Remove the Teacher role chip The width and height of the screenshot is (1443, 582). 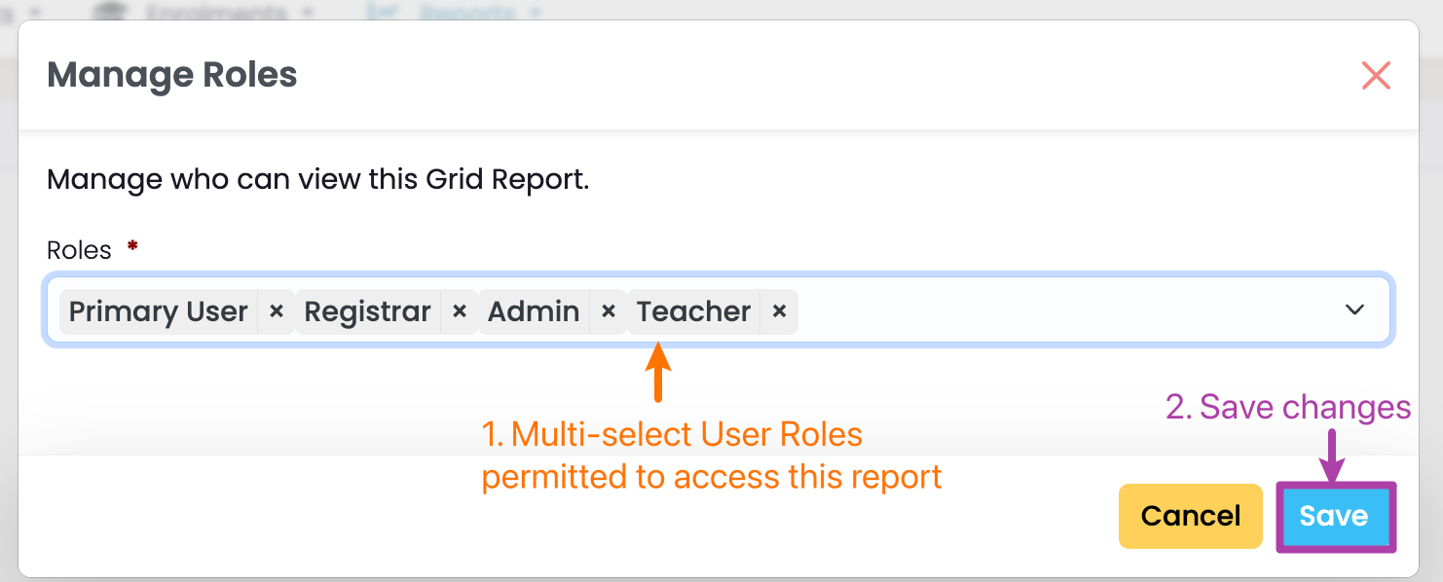tap(779, 311)
